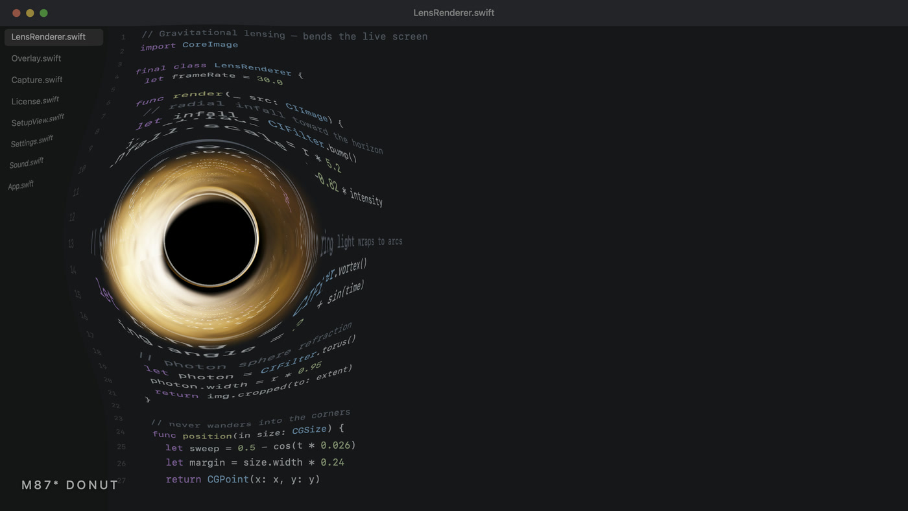The height and width of the screenshot is (511, 908).
Task: Click line number 25 in the gutter
Action: 121,447
